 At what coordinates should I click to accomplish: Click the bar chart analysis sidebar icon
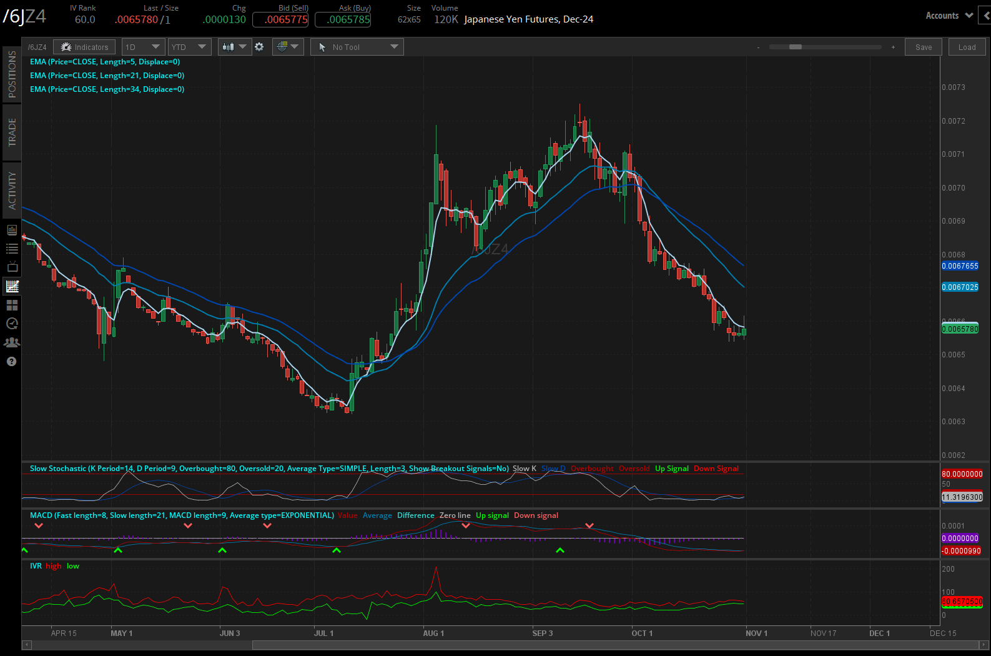(12, 230)
